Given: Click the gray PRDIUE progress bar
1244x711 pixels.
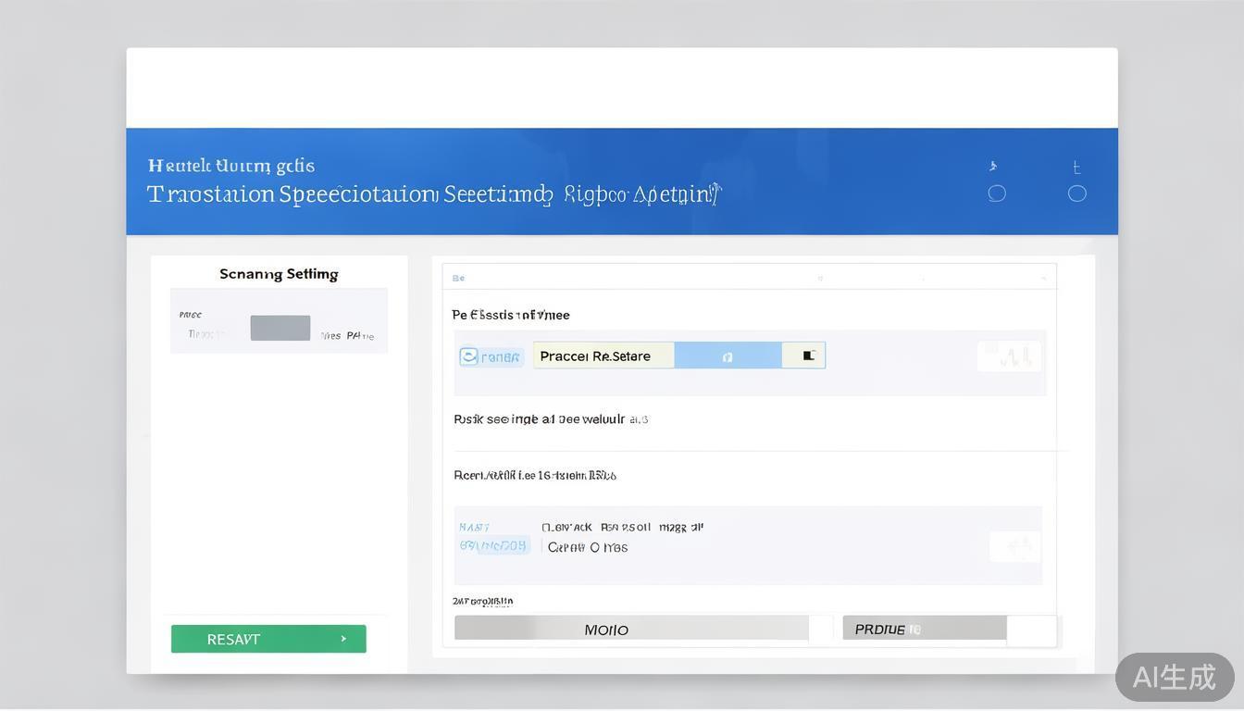Looking at the screenshot, I should (924, 629).
